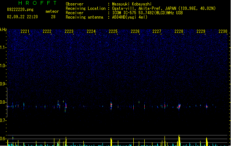The width and height of the screenshot is (231, 146).
Task: Click the 1.0 kHz axis label
Action: [3, 66]
